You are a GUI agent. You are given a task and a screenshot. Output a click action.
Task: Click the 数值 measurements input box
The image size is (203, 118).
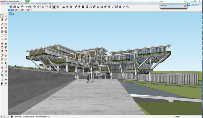click(191, 117)
